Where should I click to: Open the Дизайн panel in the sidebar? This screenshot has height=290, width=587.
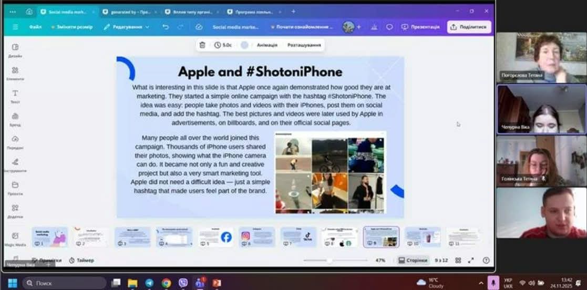15,49
